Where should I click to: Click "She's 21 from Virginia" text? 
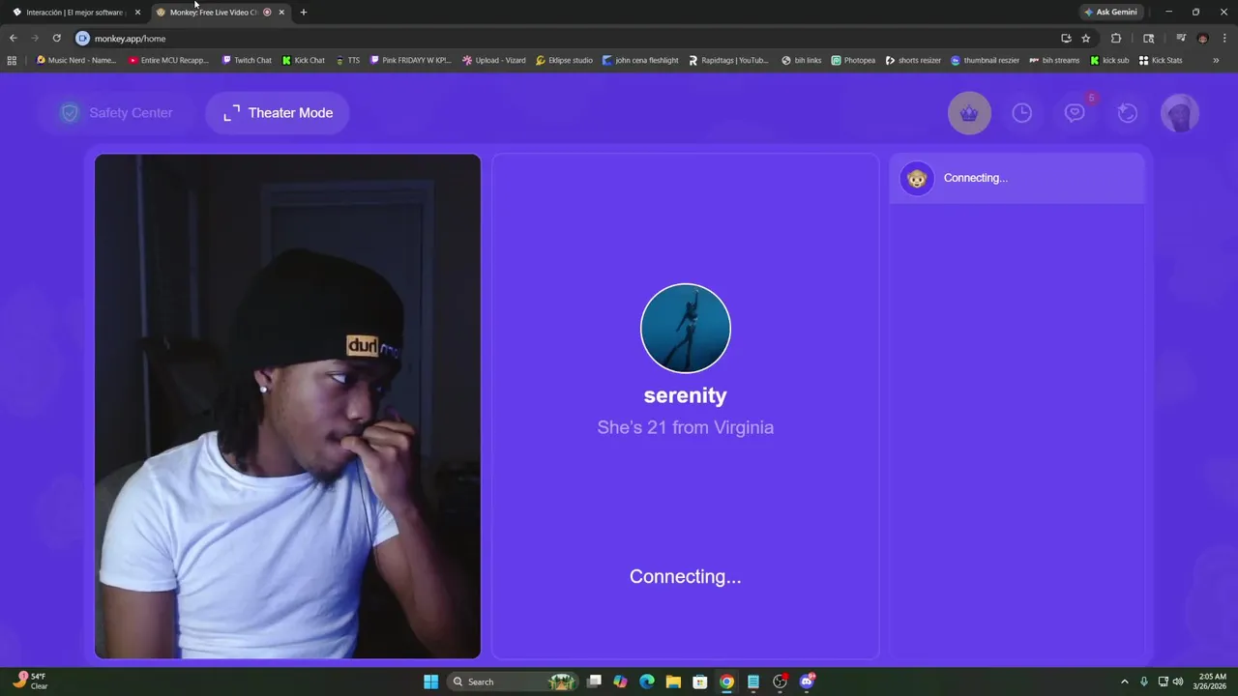685,427
